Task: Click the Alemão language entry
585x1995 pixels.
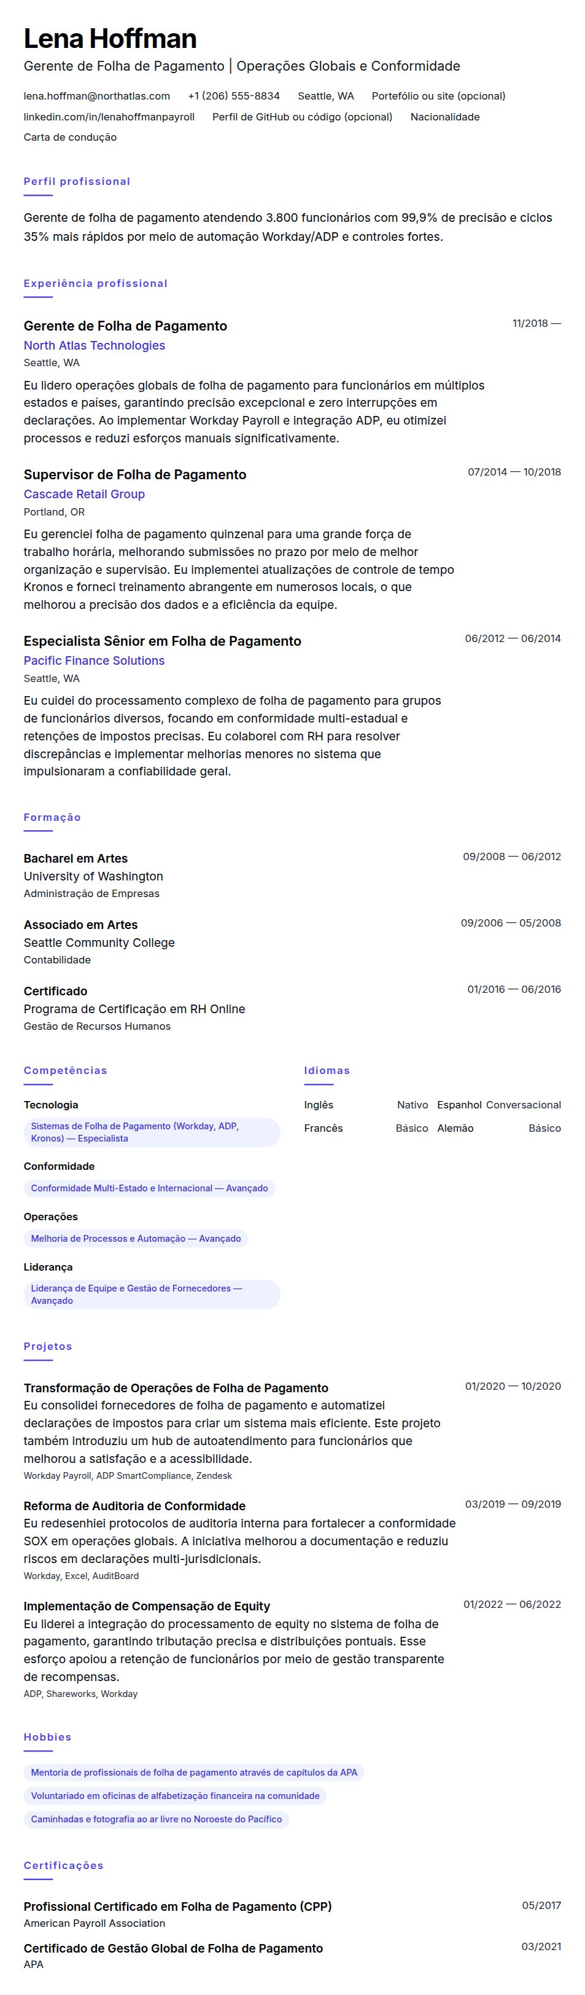Action: click(499, 1129)
